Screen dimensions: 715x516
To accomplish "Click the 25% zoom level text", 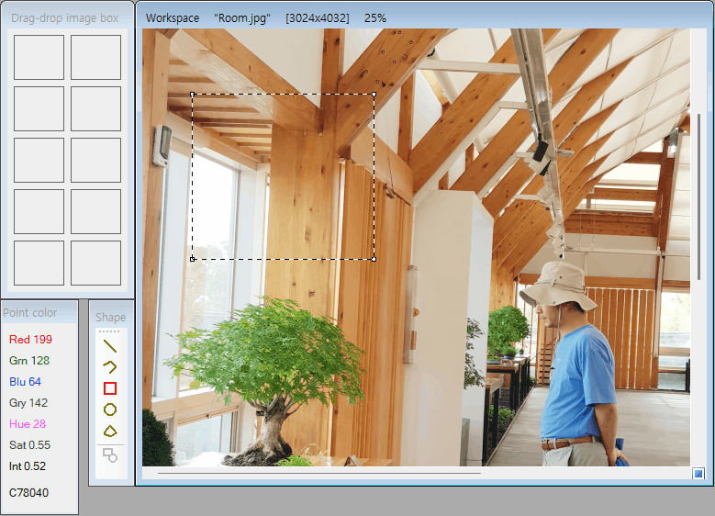I will pos(375,18).
